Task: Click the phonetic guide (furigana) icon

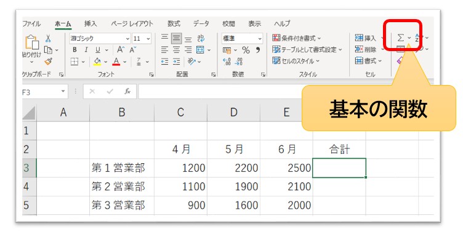Action: (139, 62)
